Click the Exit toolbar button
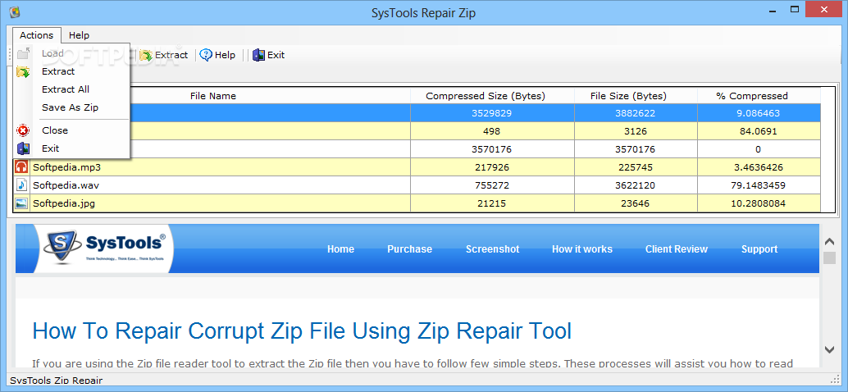The height and width of the screenshot is (392, 848). [269, 55]
